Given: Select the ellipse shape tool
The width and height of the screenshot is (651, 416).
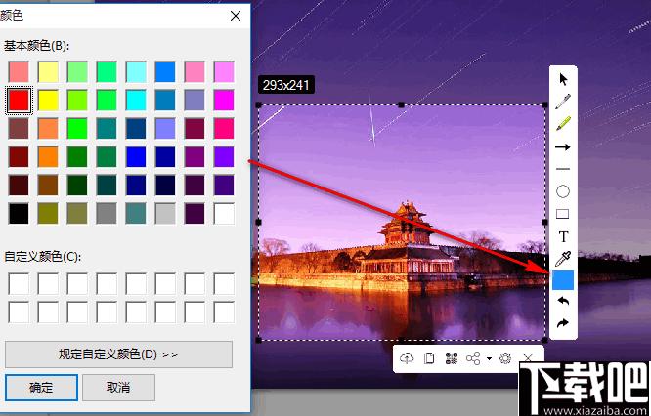Looking at the screenshot, I should click(x=563, y=191).
